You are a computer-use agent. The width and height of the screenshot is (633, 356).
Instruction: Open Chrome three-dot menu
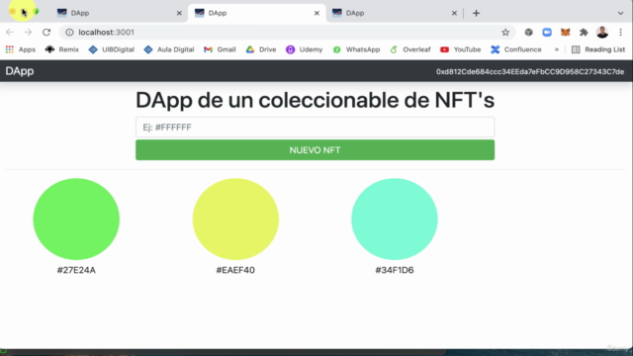620,33
